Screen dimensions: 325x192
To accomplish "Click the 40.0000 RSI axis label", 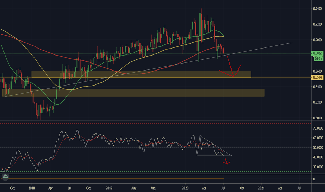I will point(318,157).
